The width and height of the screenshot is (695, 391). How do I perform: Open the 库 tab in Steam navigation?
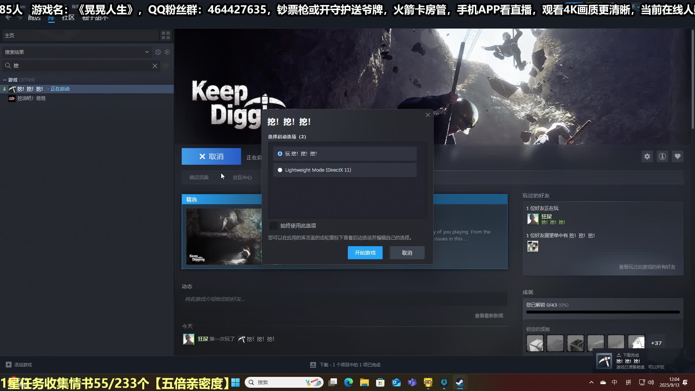(51, 17)
